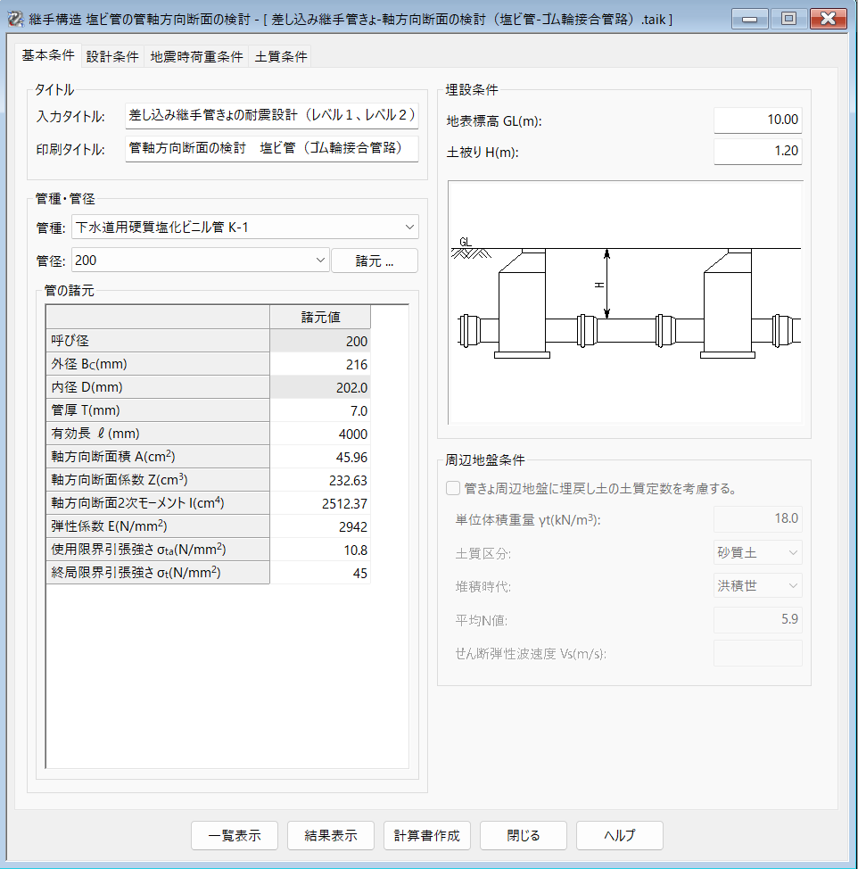Click the 土被り H input field
The image size is (858, 869).
[x=757, y=151]
